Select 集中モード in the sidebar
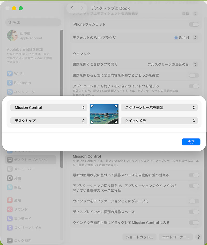This screenshot has height=245, width=207. click(23, 218)
